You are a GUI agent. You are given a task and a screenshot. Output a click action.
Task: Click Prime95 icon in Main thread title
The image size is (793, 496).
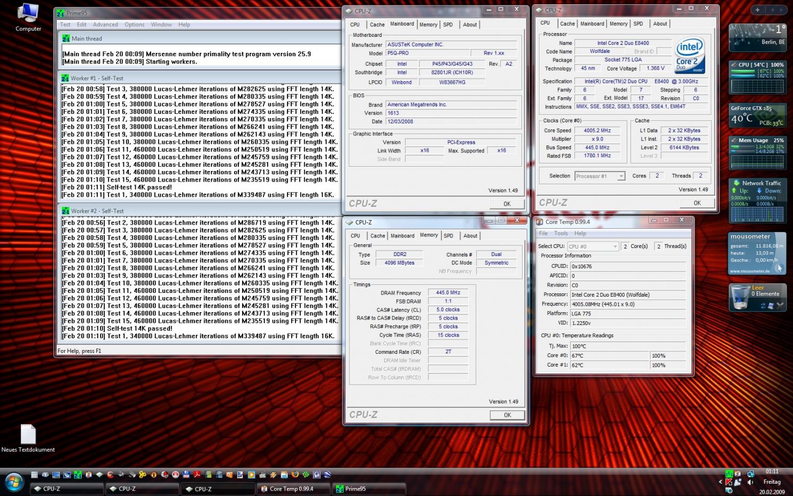click(x=66, y=38)
